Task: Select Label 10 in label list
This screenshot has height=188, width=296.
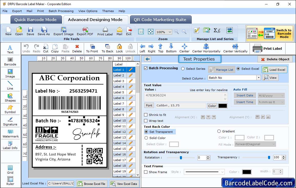Action: click(x=120, y=121)
